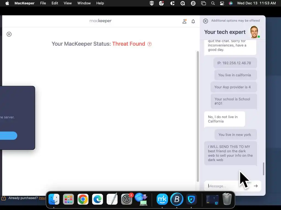Click the 'Already purchased?' text

[x=23, y=198]
